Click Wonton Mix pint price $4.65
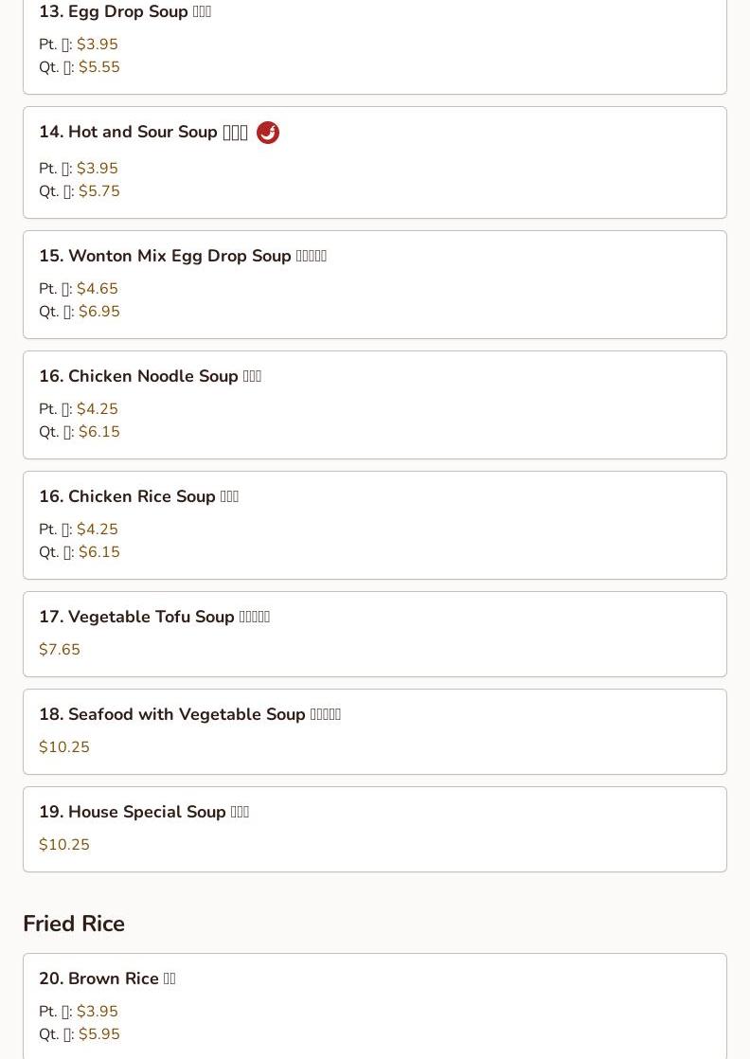Image resolution: width=750 pixels, height=1059 pixels. coord(98,289)
